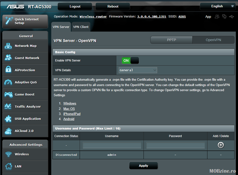Switch to the VPN Server tab
The width and height of the screenshot is (238, 175).
click(61, 27)
